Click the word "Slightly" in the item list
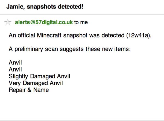The width and height of the screenshot is (164, 121). (18, 76)
